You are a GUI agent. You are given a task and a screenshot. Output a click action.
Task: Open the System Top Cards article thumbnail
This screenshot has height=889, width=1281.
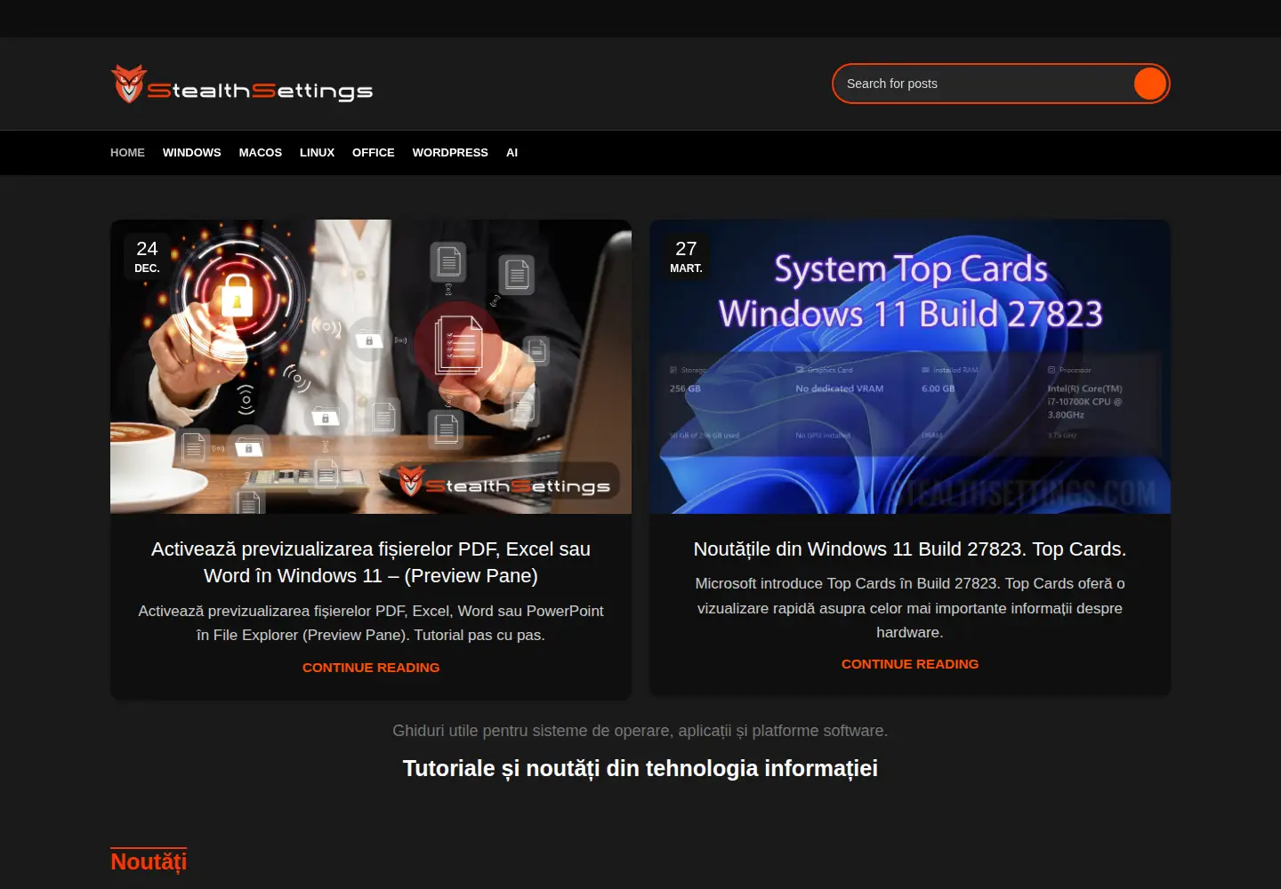[910, 366]
